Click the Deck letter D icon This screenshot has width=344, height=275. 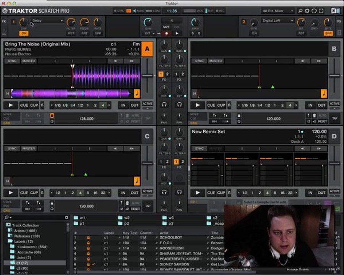pos(334,136)
